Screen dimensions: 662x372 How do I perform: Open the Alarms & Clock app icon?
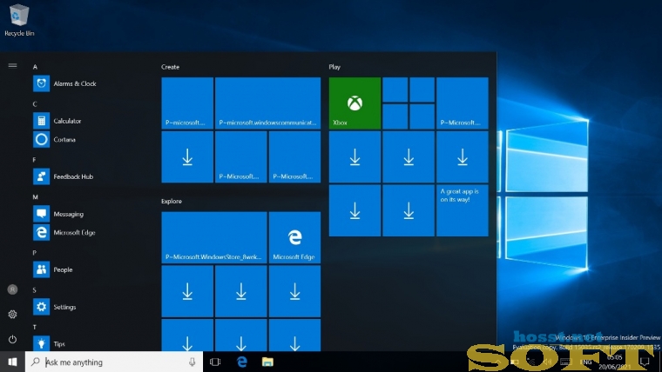(42, 83)
